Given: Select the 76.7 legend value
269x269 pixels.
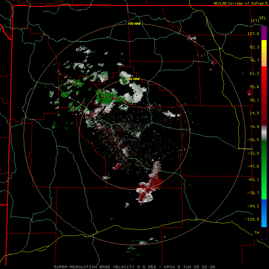Looking at the screenshot, I should (x=254, y=60).
